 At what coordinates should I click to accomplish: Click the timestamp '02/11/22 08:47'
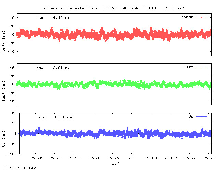pyautogui.click(x=19, y=168)
